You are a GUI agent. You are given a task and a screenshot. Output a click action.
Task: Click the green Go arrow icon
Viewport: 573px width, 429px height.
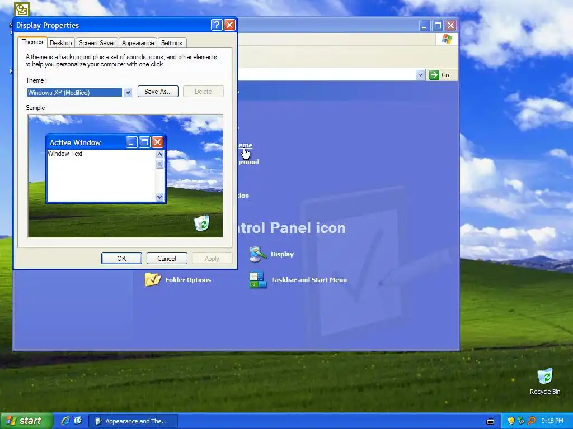pos(434,75)
